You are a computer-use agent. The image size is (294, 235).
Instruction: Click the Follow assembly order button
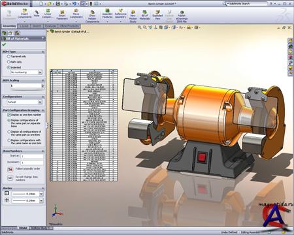tap(10, 169)
